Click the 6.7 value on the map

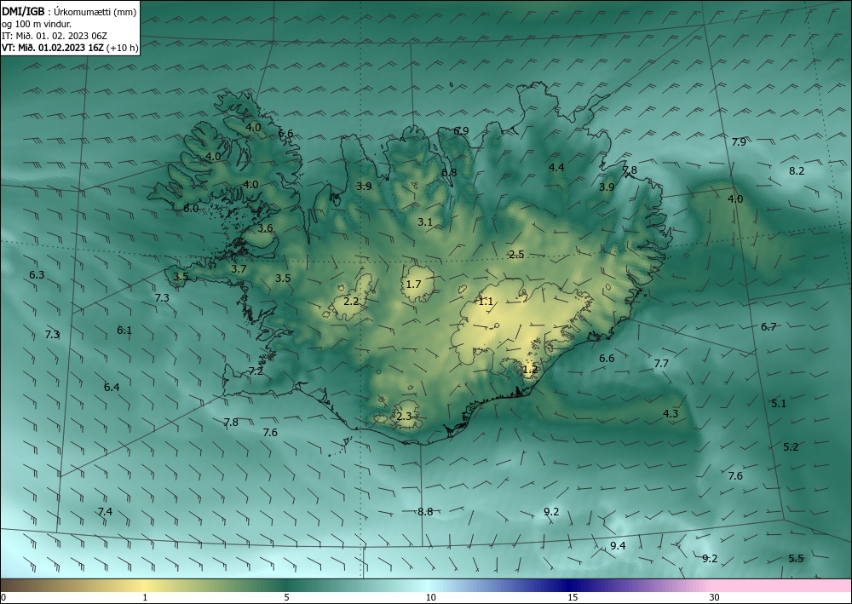tap(769, 326)
